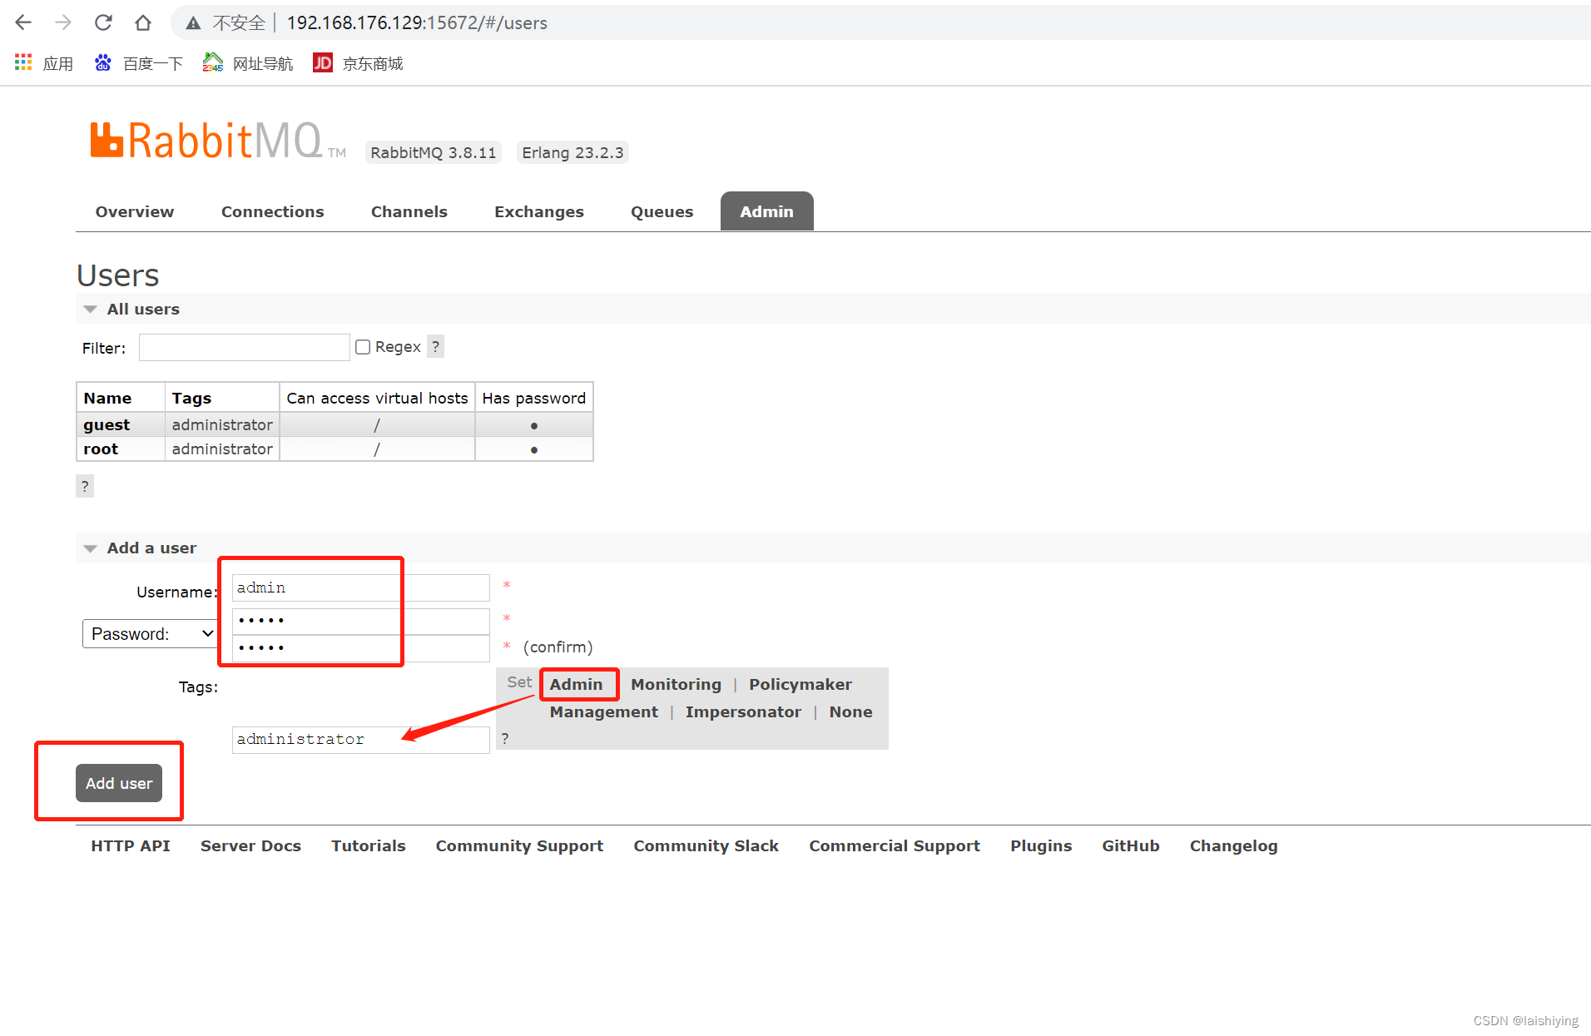This screenshot has width=1591, height=1036.
Task: Focus the Username input field
Action: click(x=360, y=587)
